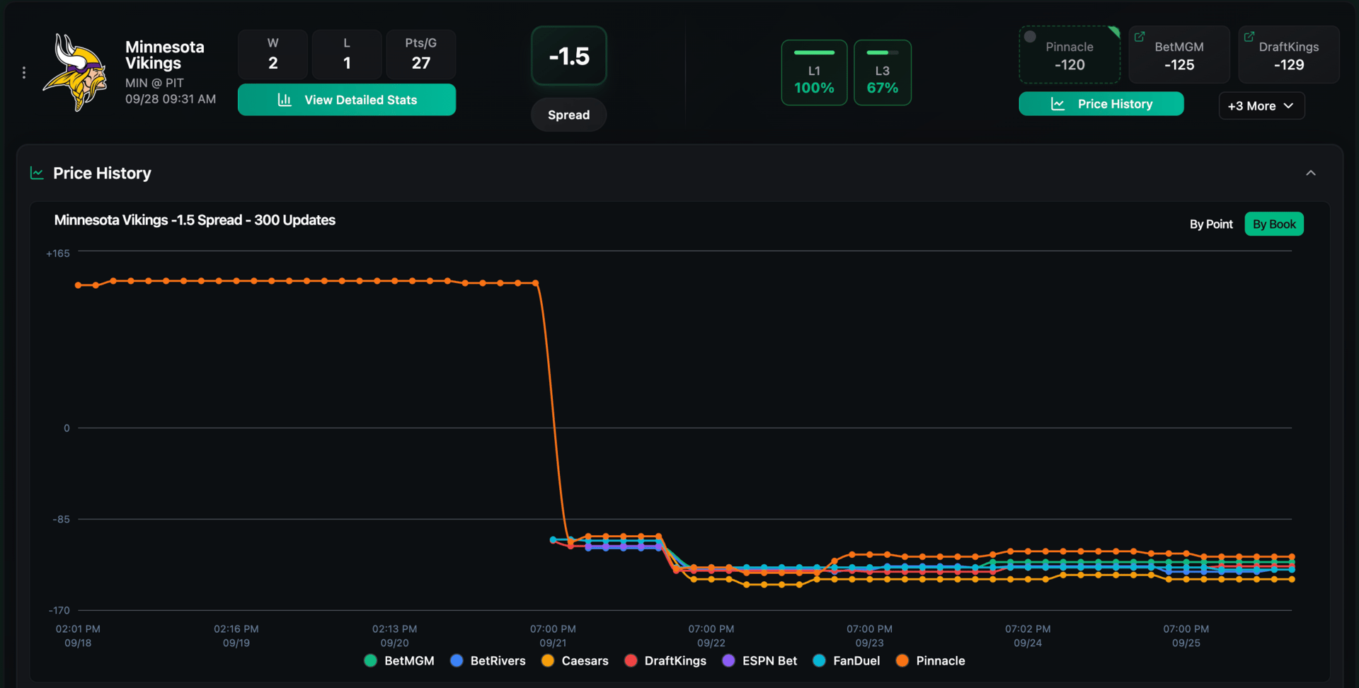This screenshot has height=688, width=1359.
Task: Open BetMGM -125 odds link
Action: pyautogui.click(x=1179, y=55)
